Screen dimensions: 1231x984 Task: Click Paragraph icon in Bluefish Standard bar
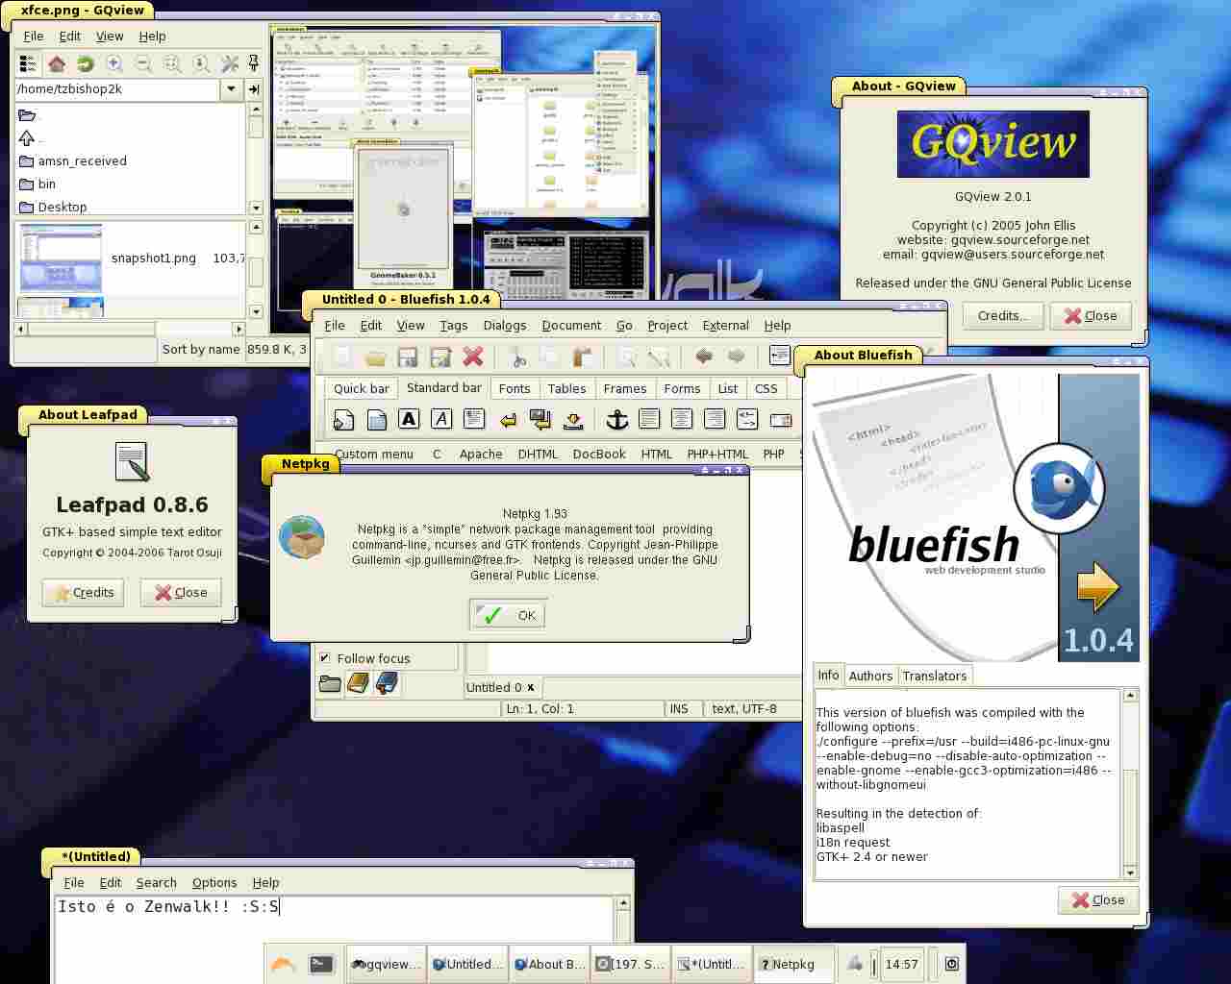point(474,419)
